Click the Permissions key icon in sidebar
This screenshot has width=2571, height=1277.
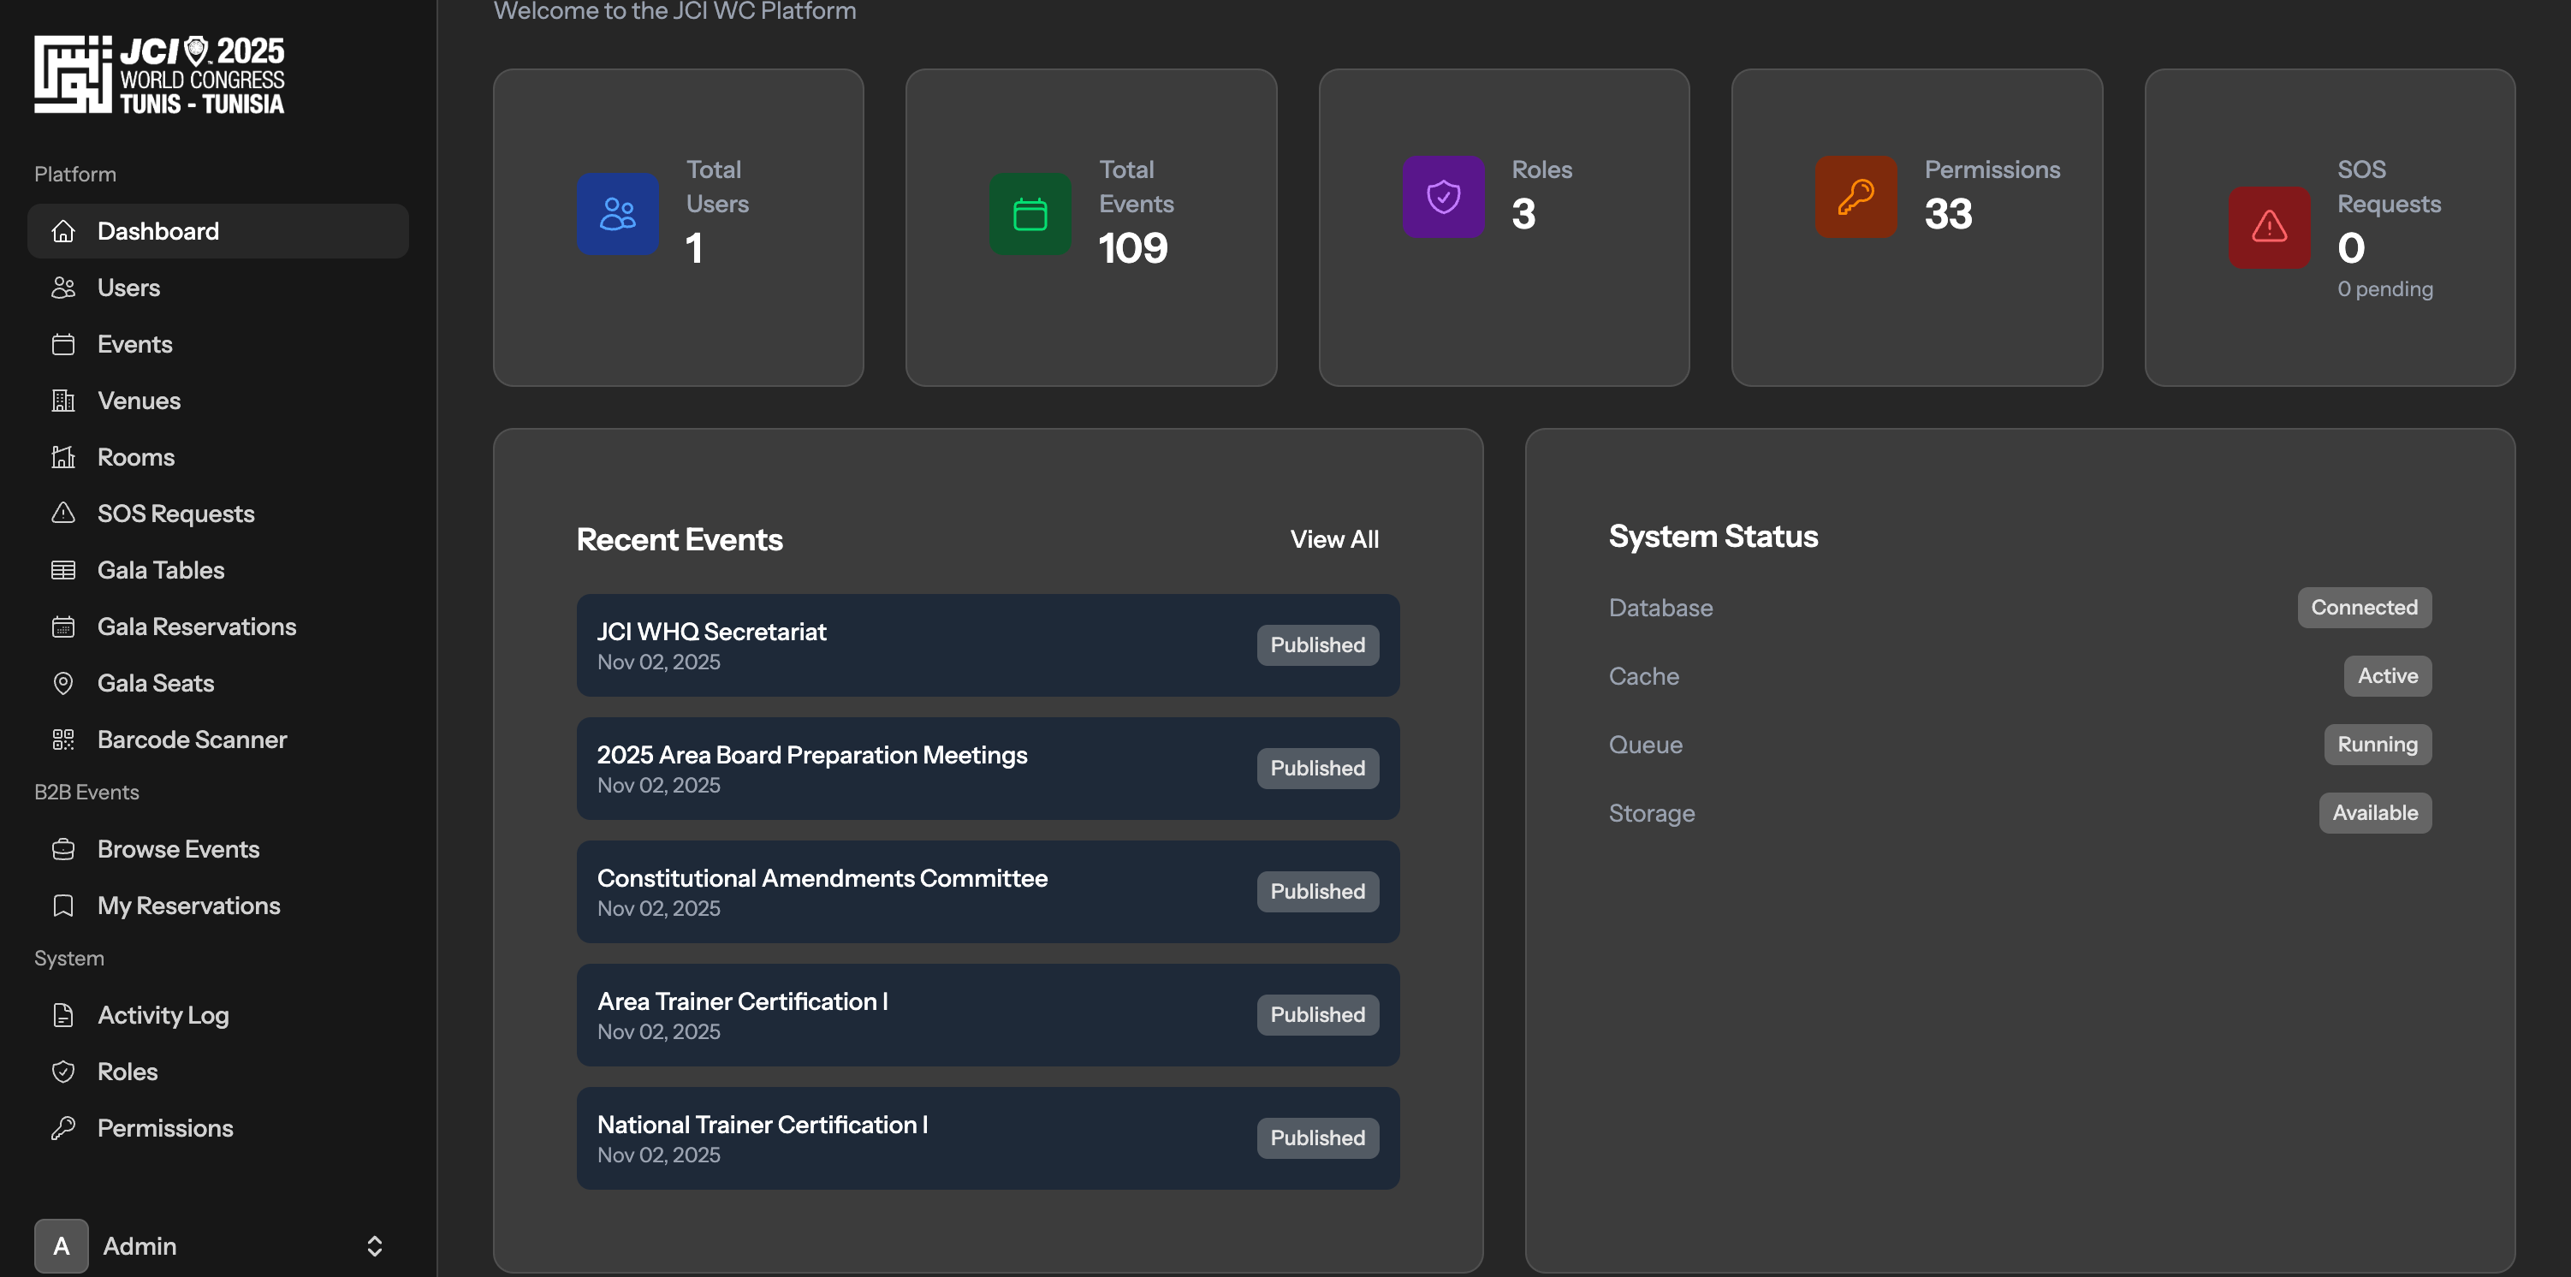click(62, 1128)
